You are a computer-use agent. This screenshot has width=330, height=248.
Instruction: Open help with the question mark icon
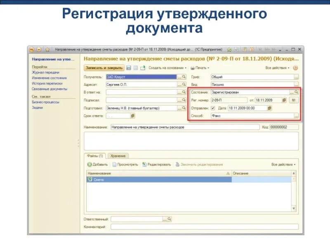pyautogui.click(x=295, y=68)
